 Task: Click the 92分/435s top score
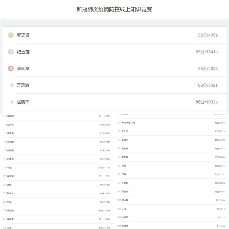pos(208,35)
